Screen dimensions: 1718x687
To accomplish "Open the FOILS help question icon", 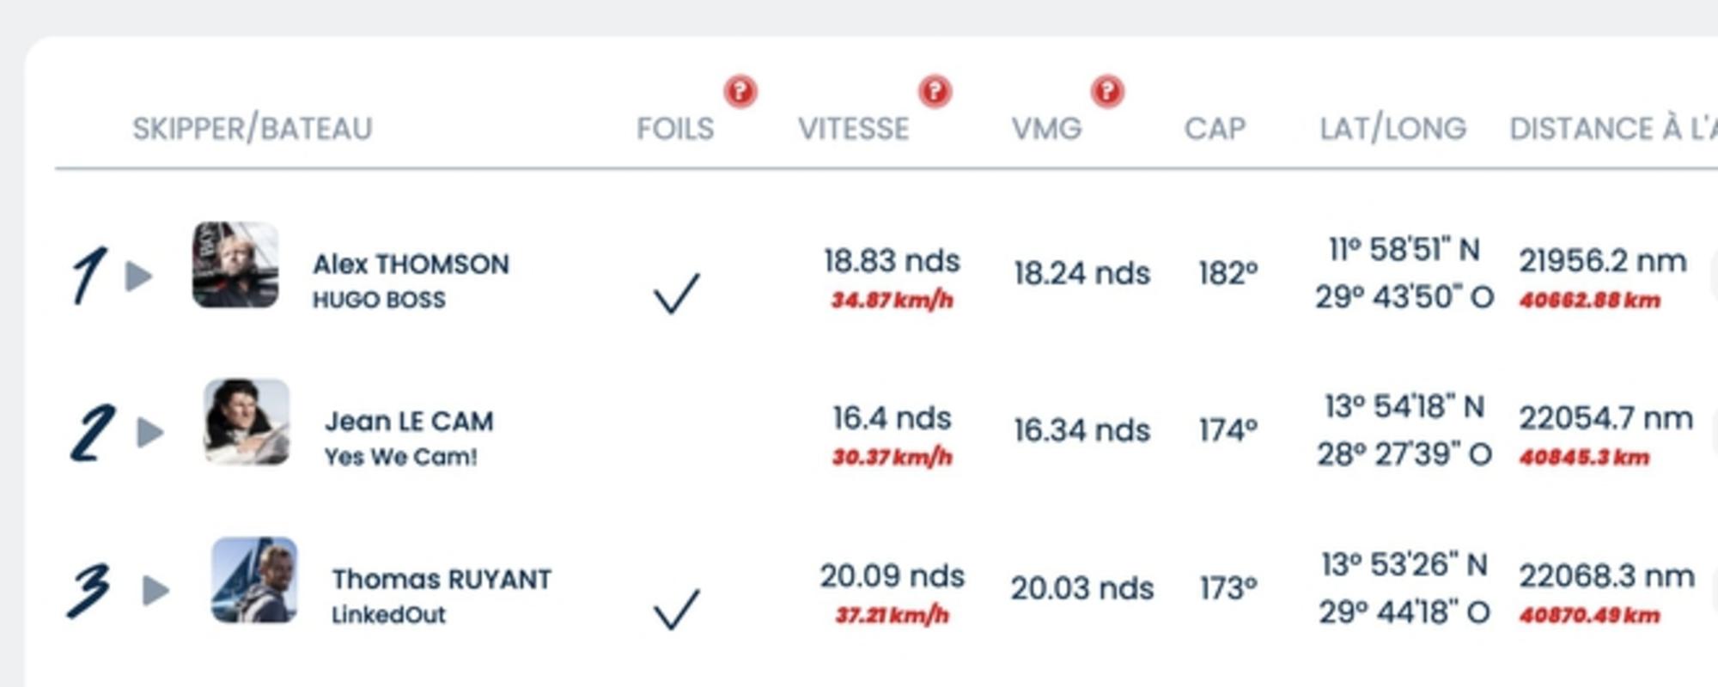I will [740, 91].
